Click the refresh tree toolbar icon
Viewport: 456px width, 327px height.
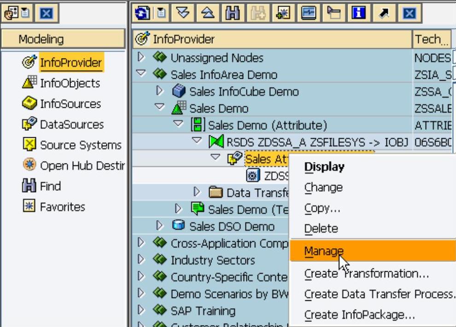point(142,13)
